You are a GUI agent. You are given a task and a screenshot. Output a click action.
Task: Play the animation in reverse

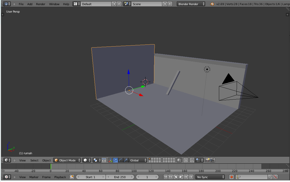pos(176,177)
